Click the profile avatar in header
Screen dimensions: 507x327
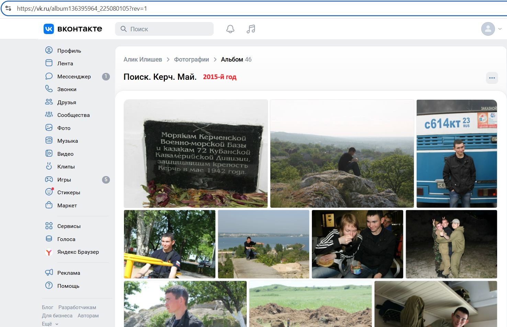[x=488, y=29]
